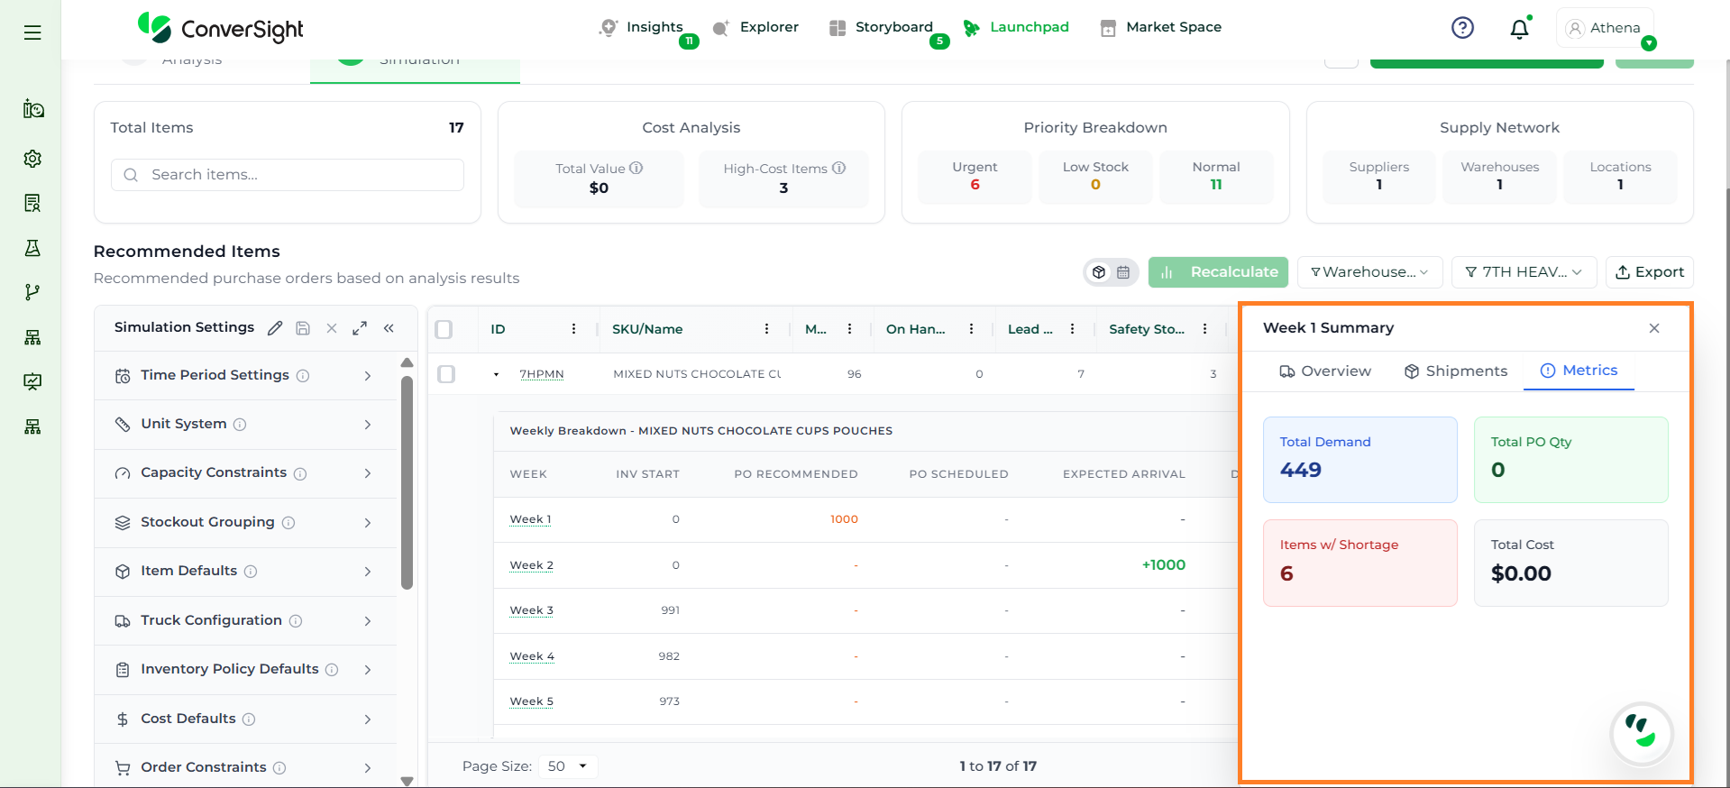
Task: Select all rows with header checkbox
Action: click(x=444, y=329)
